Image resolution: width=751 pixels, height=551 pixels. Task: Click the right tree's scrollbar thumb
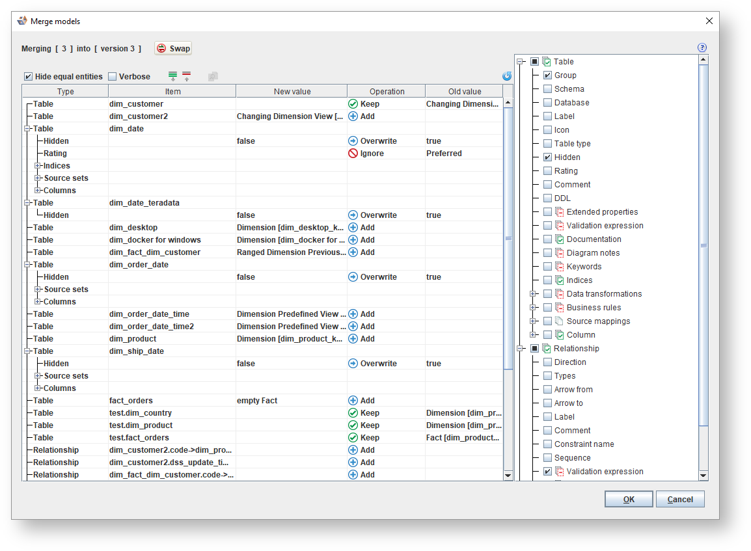[703, 245]
